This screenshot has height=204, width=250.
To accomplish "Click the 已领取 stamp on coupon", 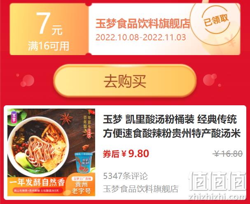I will pyautogui.click(x=217, y=21).
